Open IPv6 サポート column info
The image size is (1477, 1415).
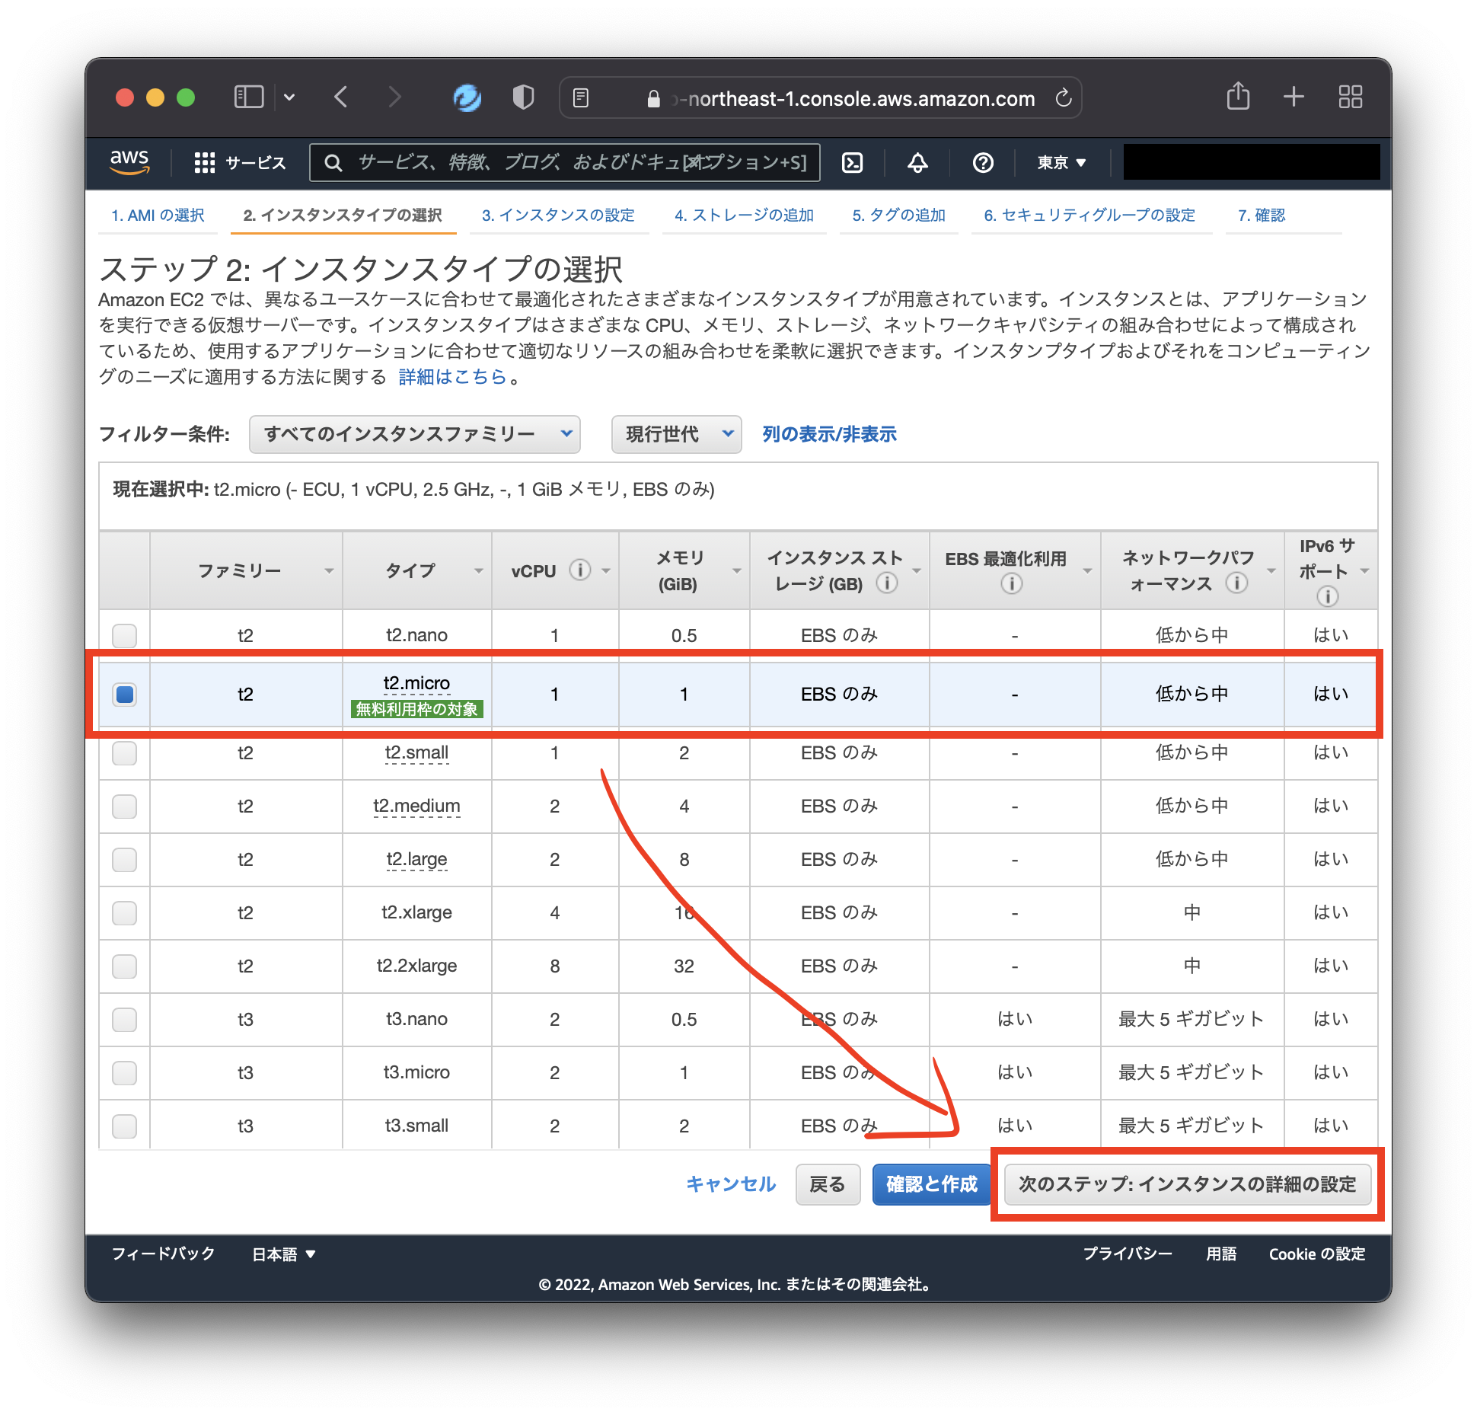coord(1327,596)
